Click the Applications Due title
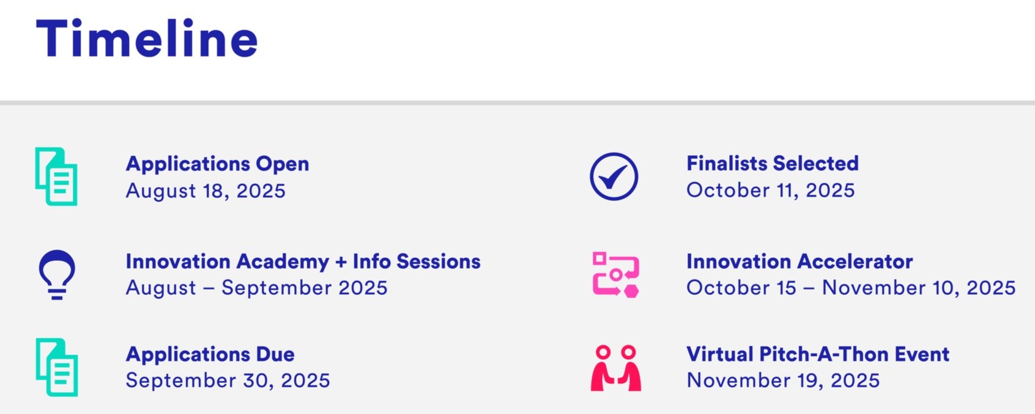 210,354
